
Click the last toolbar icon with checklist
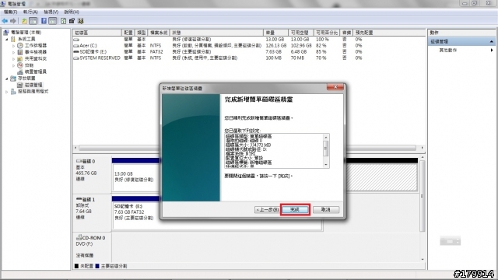pos(80,21)
